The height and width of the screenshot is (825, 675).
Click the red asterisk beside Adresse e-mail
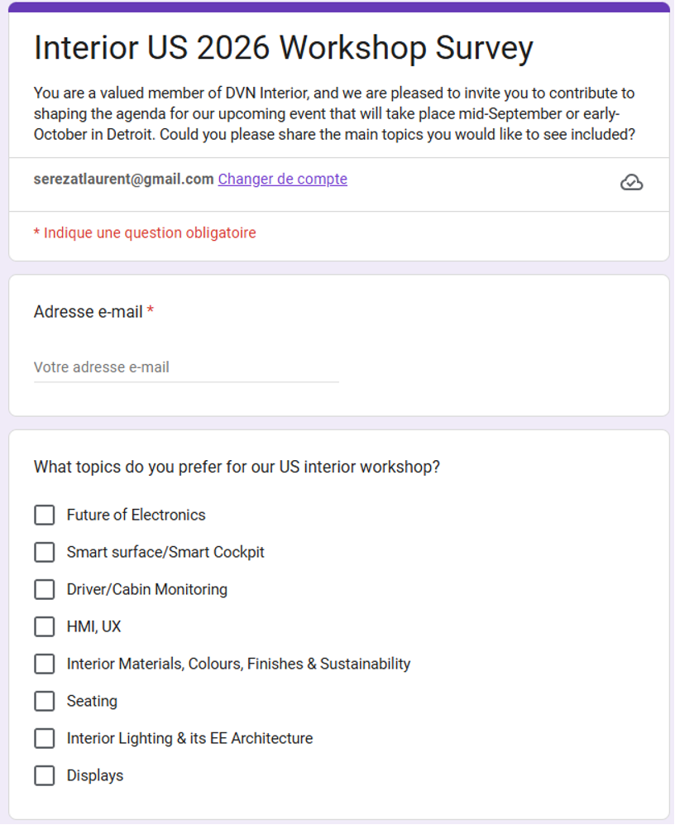151,311
